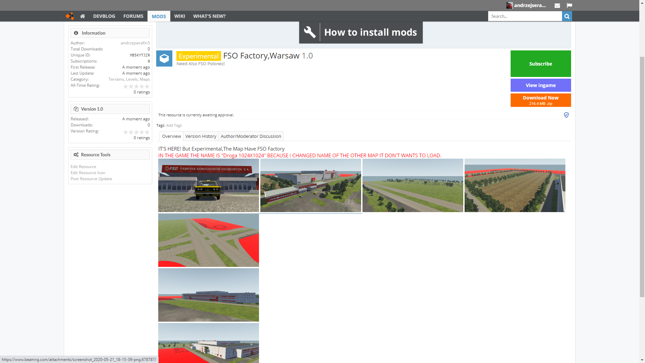
Task: Click the BeamNG orange logo icon
Action: tap(70, 16)
